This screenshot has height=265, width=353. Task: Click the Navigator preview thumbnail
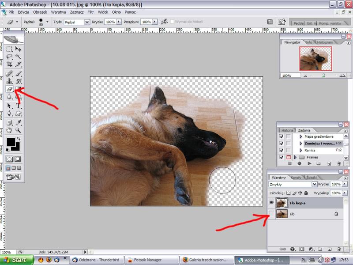[x=315, y=59]
